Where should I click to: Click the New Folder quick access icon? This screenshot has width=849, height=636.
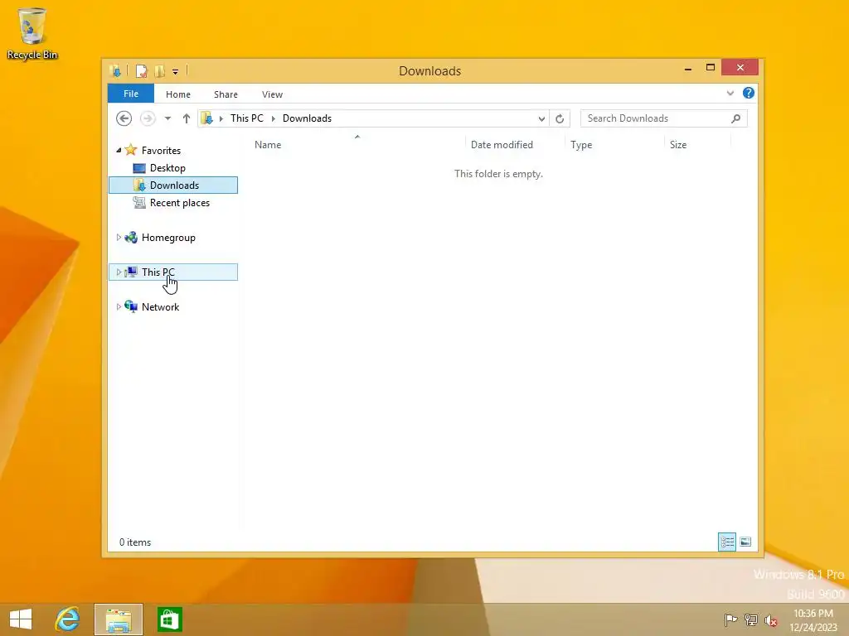tap(159, 71)
